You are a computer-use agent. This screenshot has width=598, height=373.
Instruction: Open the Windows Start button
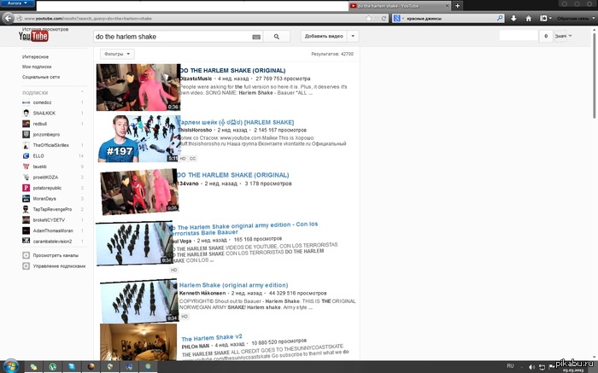[10, 366]
